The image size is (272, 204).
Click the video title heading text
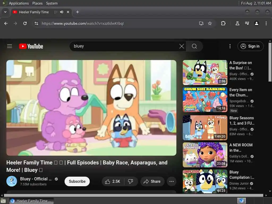click(x=87, y=166)
